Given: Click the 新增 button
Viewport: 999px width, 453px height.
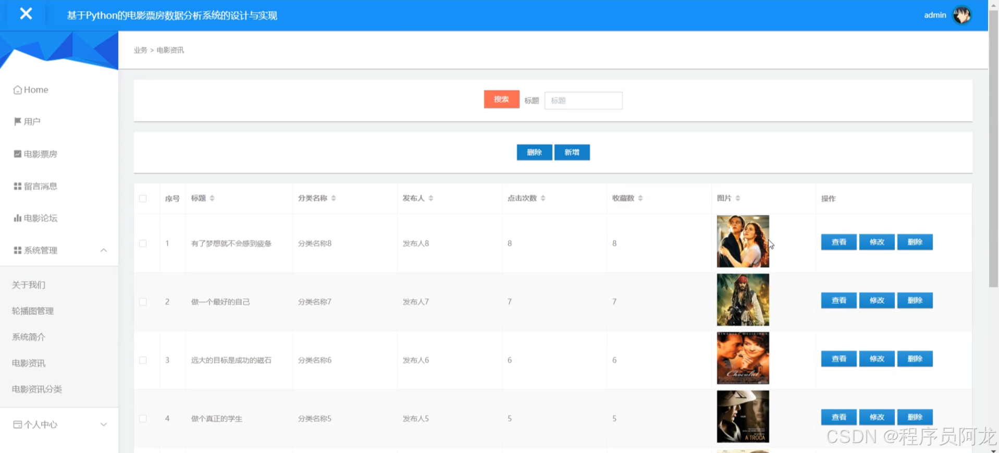Looking at the screenshot, I should click(572, 152).
